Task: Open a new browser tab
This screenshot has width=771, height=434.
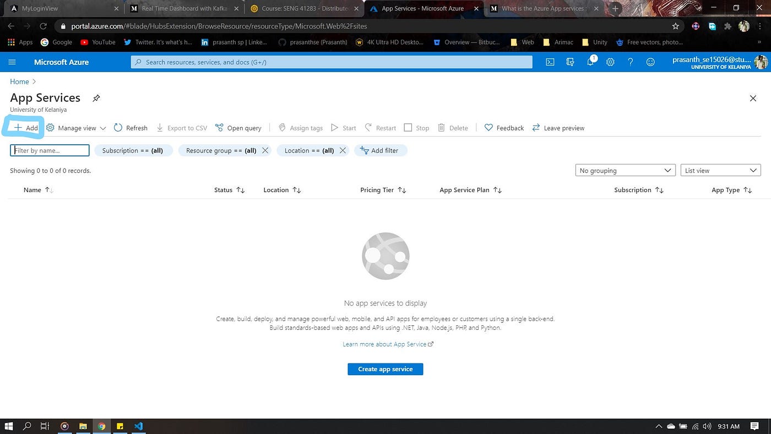Action: click(x=615, y=9)
